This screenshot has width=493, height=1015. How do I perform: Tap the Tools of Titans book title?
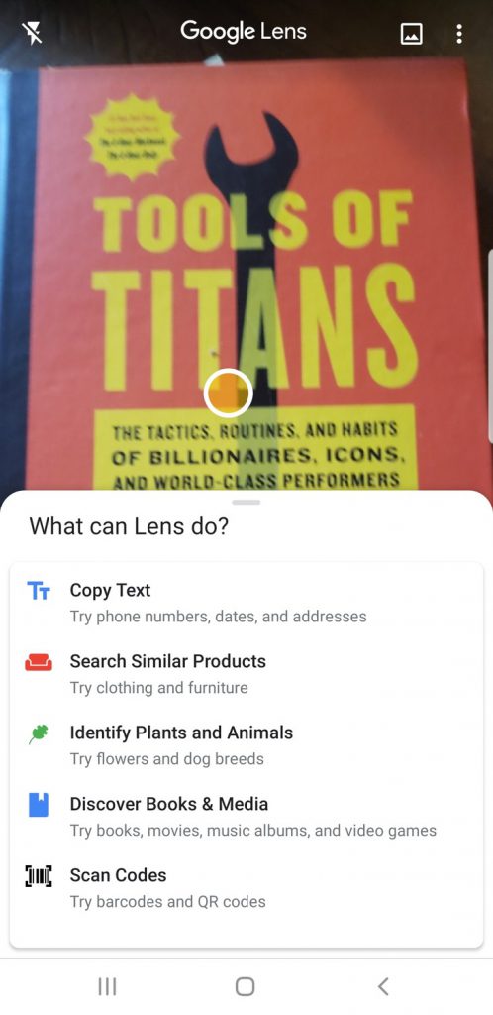254,289
